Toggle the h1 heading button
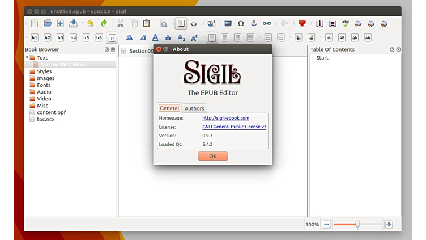Screen dimensions: 426x240 35,38
